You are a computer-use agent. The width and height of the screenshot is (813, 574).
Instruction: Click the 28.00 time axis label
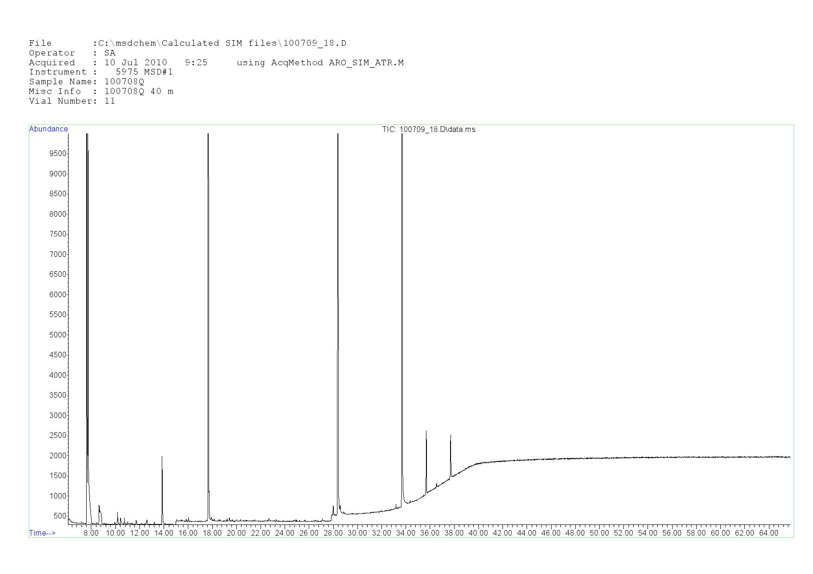coord(333,533)
